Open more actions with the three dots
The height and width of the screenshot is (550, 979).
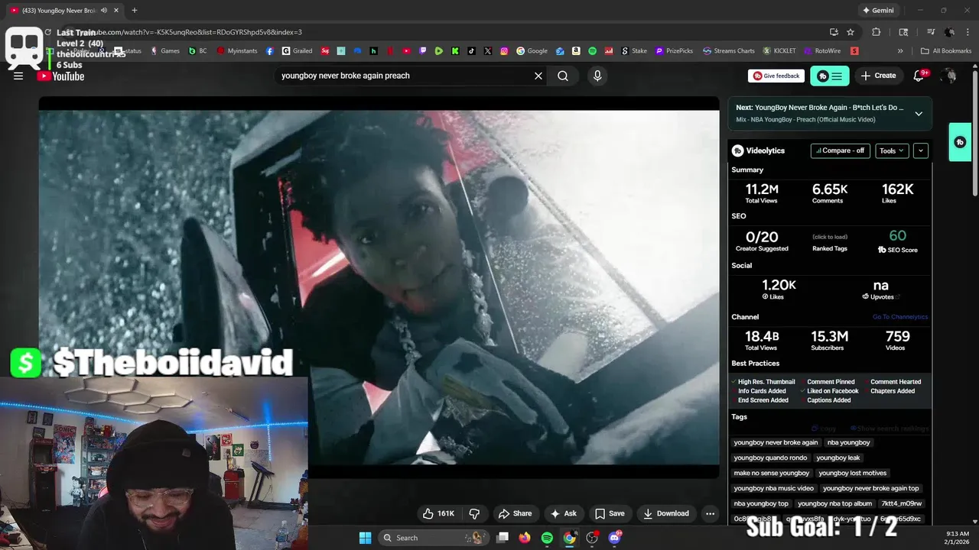[x=710, y=513]
